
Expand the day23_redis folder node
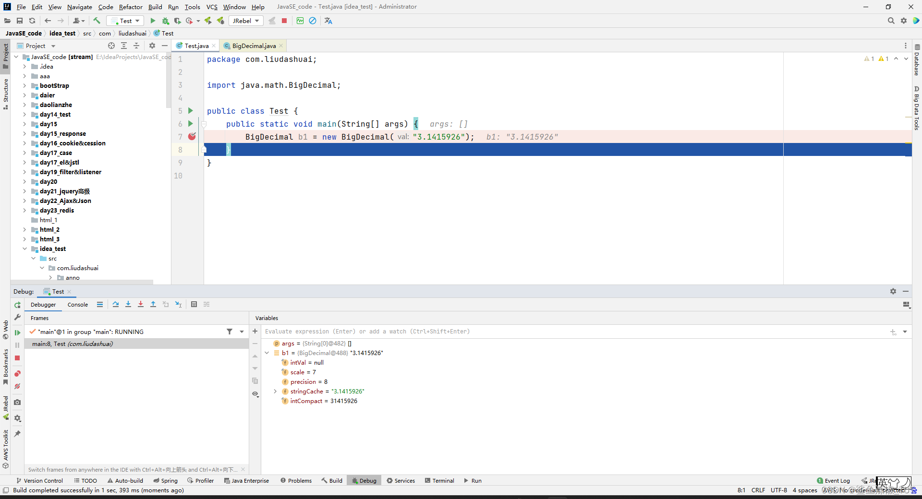coord(24,210)
